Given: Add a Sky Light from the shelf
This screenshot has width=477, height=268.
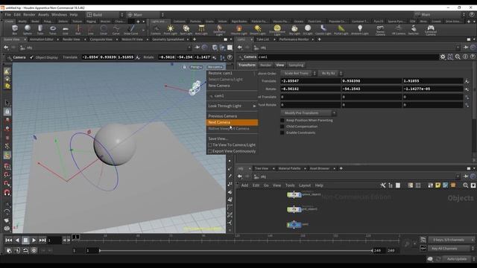Looking at the screenshot, I should point(294,30).
